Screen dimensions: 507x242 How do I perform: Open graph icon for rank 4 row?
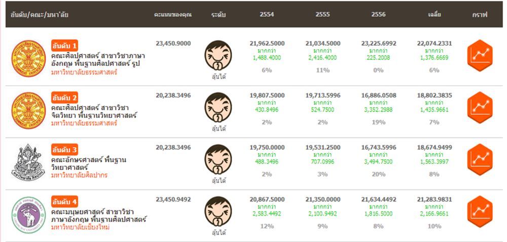click(x=479, y=211)
